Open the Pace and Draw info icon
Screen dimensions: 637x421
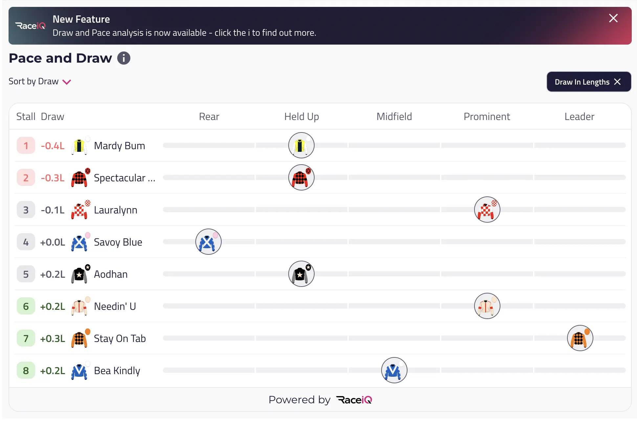pos(124,58)
